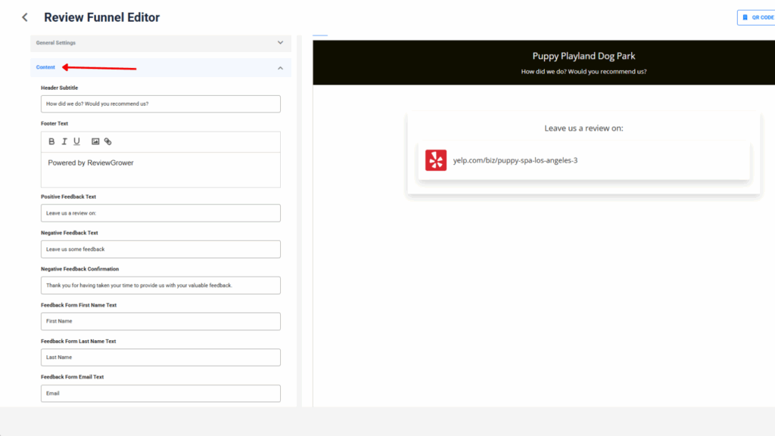Click the Yelp logo icon in preview
The height and width of the screenshot is (436, 775).
click(436, 160)
